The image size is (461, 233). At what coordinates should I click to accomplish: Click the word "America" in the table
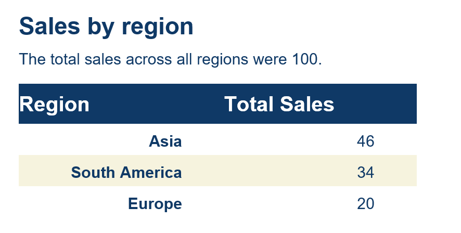click(151, 173)
